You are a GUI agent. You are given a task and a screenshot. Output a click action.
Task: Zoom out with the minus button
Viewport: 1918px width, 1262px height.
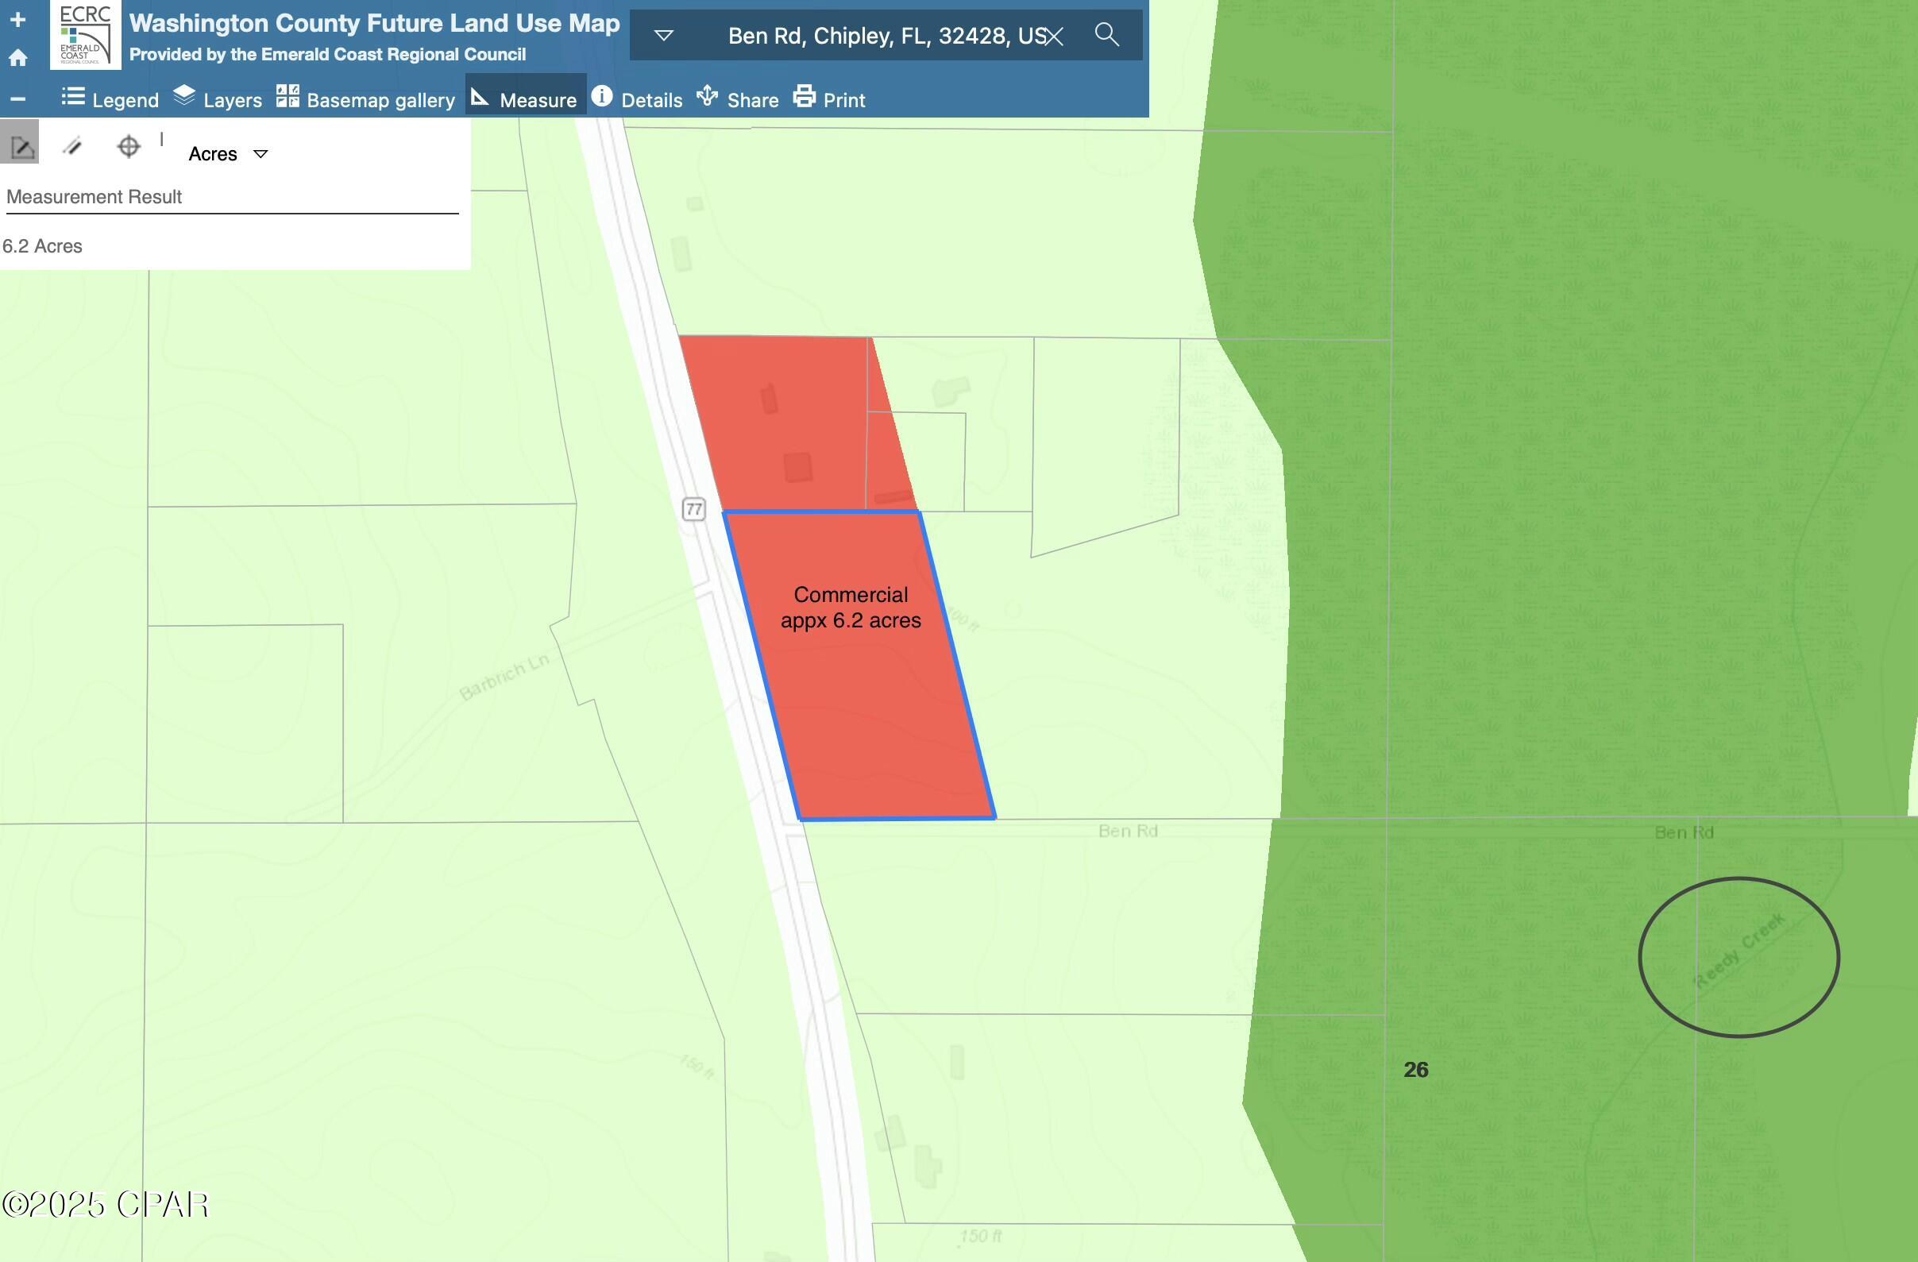point(17,99)
